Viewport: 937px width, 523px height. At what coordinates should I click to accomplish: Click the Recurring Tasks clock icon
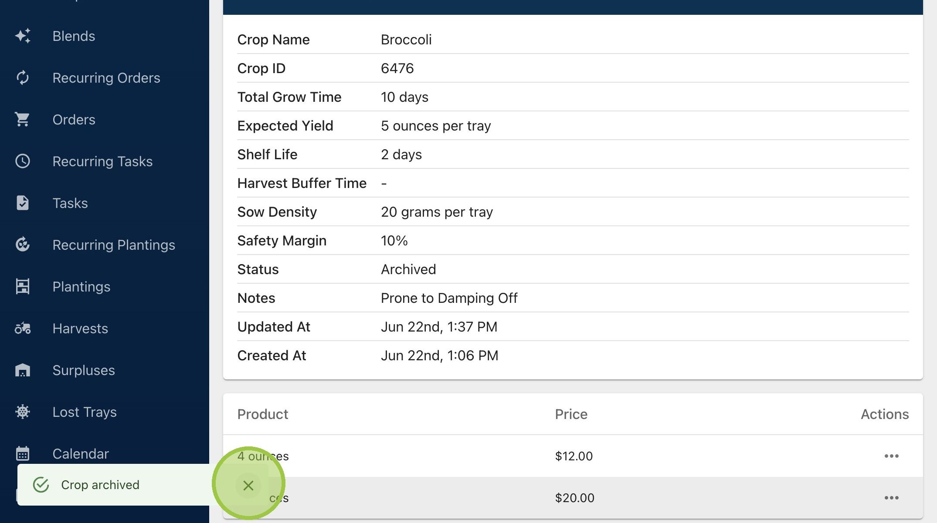click(23, 161)
